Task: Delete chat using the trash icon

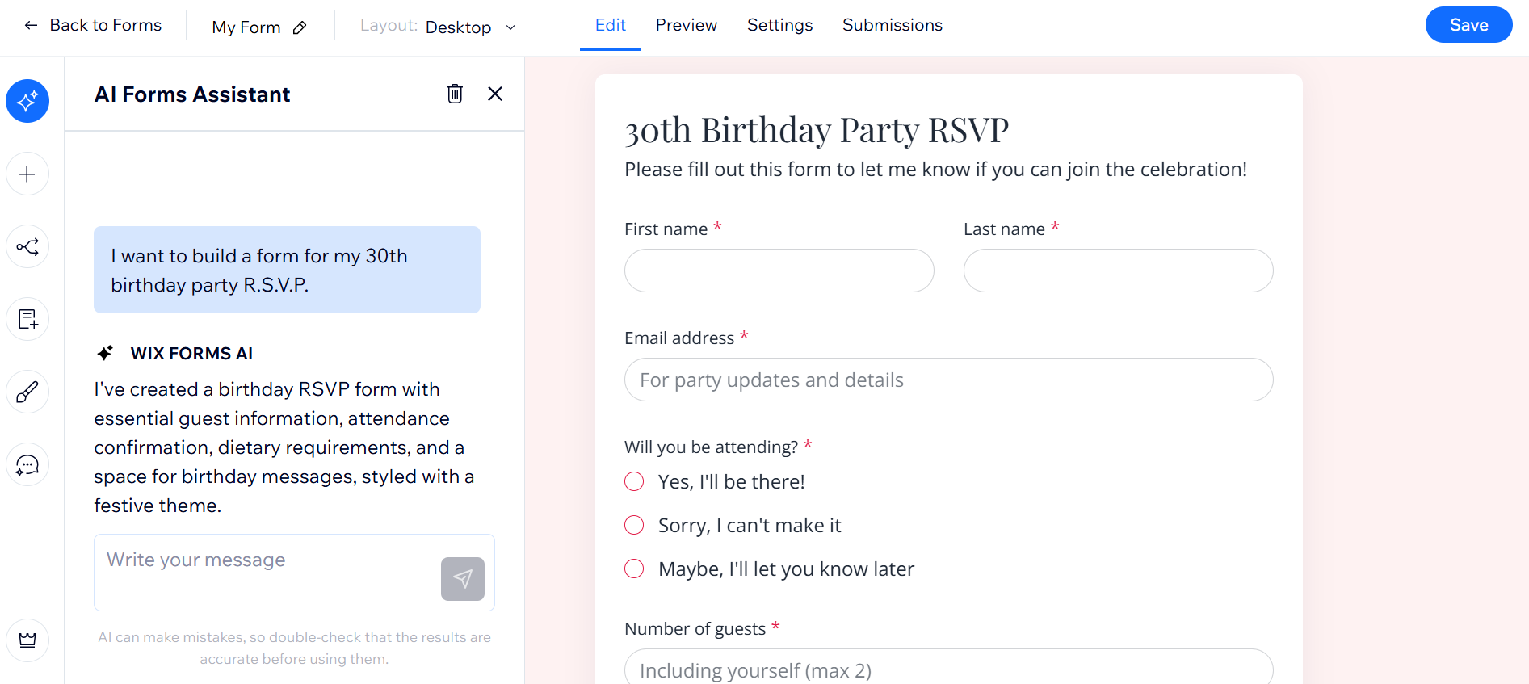Action: (455, 94)
